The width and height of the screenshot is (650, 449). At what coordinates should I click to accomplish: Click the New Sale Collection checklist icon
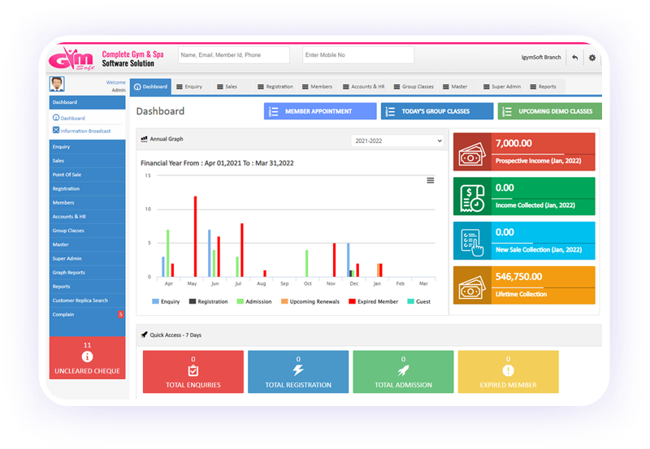click(472, 242)
